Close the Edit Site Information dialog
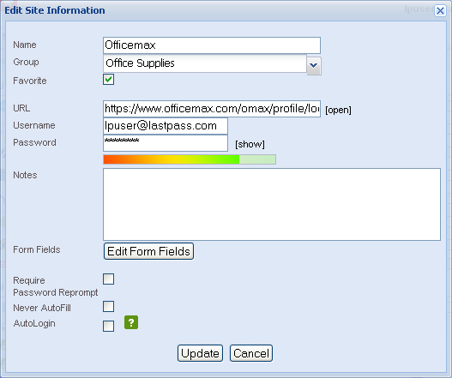This screenshot has height=378, width=452. [440, 11]
